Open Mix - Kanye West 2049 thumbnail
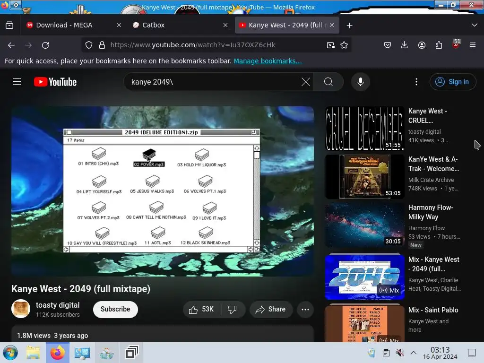The height and width of the screenshot is (363, 484). 364,277
